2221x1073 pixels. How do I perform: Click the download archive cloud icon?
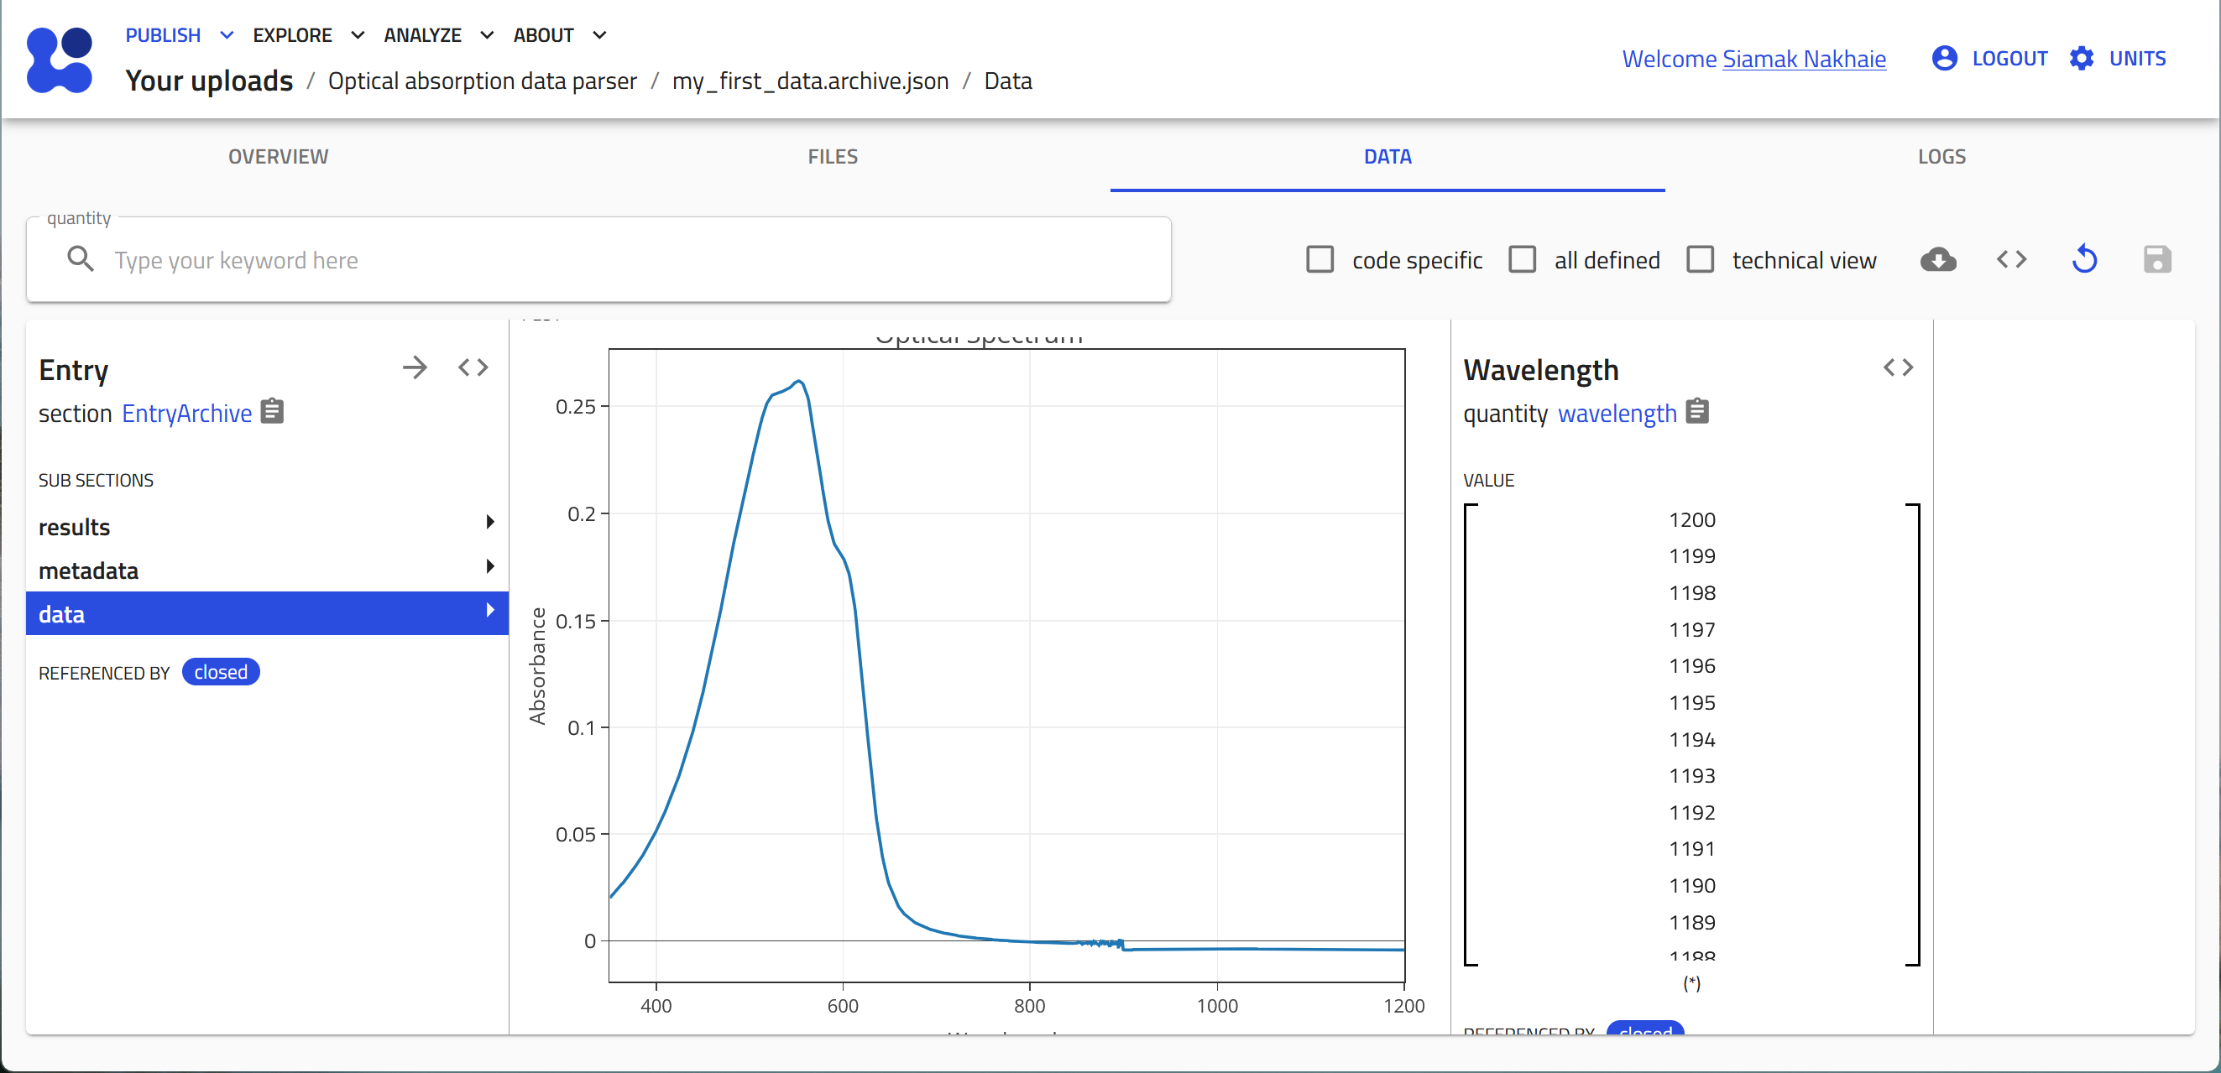1937,259
